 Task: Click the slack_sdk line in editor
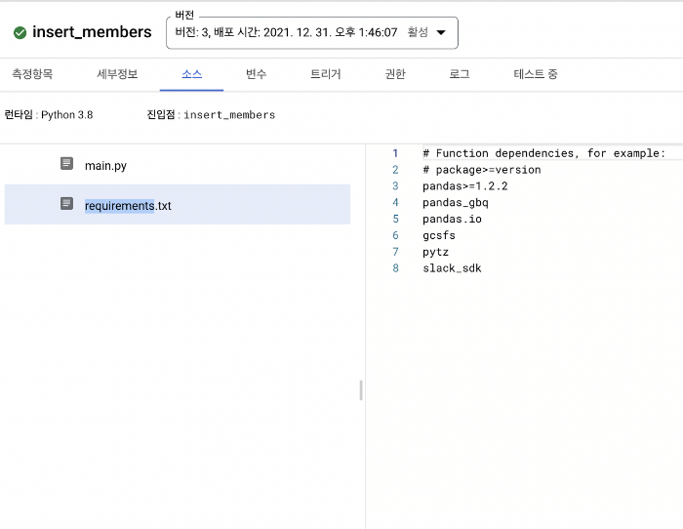pos(452,268)
